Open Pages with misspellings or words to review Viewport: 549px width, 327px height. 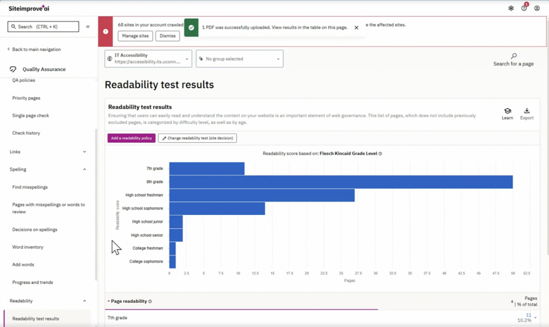point(48,208)
